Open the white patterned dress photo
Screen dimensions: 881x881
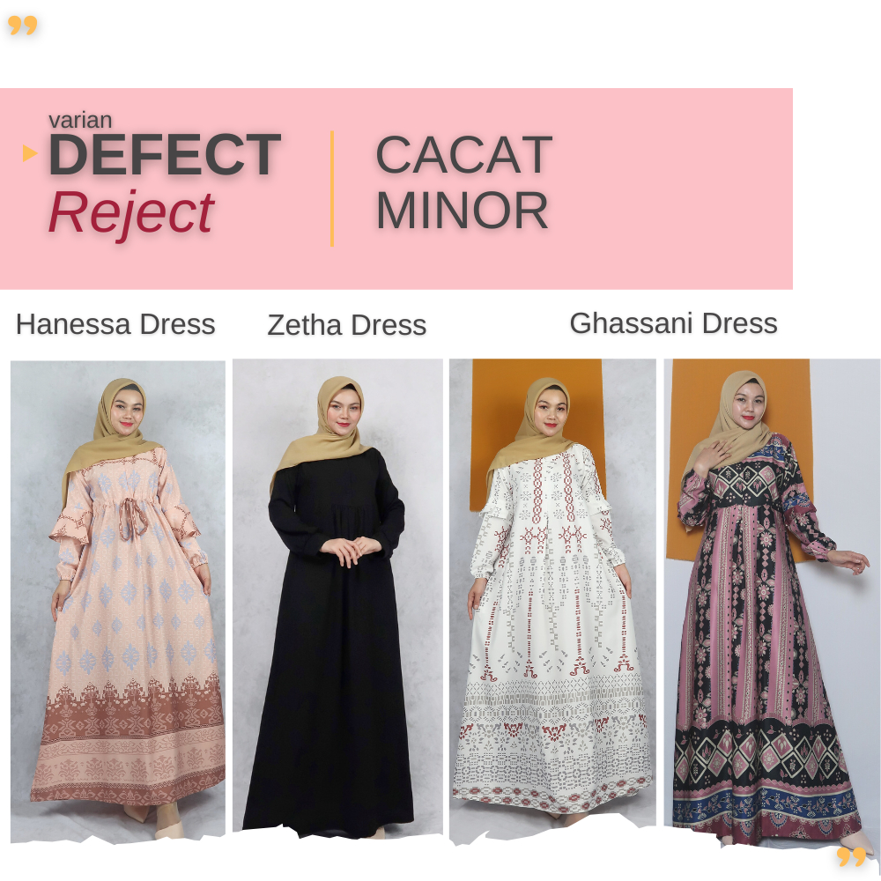click(553, 600)
